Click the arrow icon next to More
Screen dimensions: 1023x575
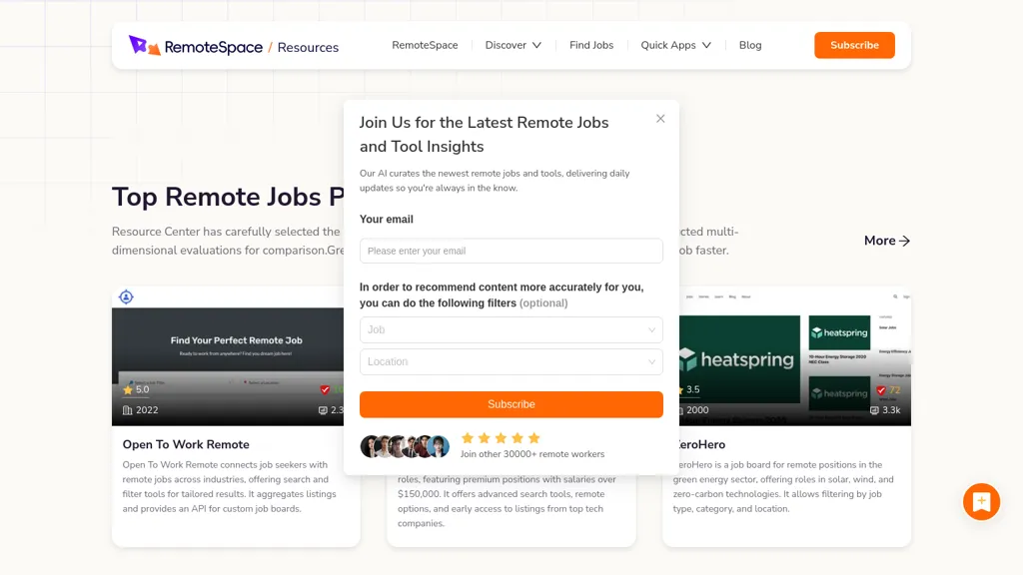tap(904, 241)
